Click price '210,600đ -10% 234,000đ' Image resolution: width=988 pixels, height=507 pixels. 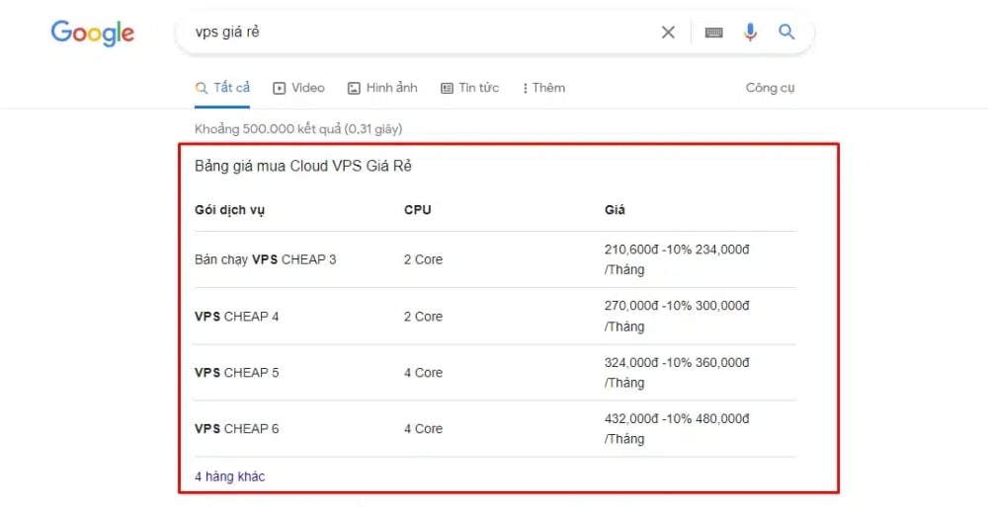(677, 250)
